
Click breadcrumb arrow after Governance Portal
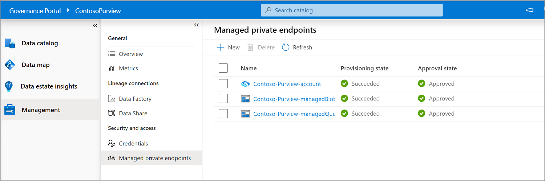click(68, 10)
